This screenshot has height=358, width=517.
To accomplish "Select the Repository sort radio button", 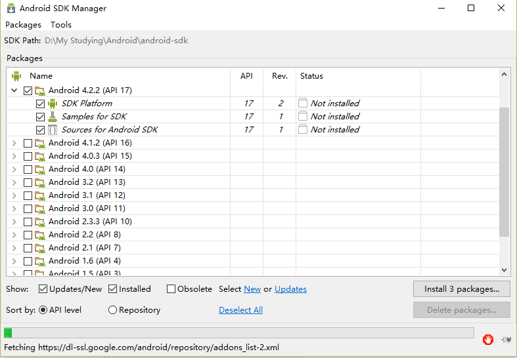I will click(112, 310).
